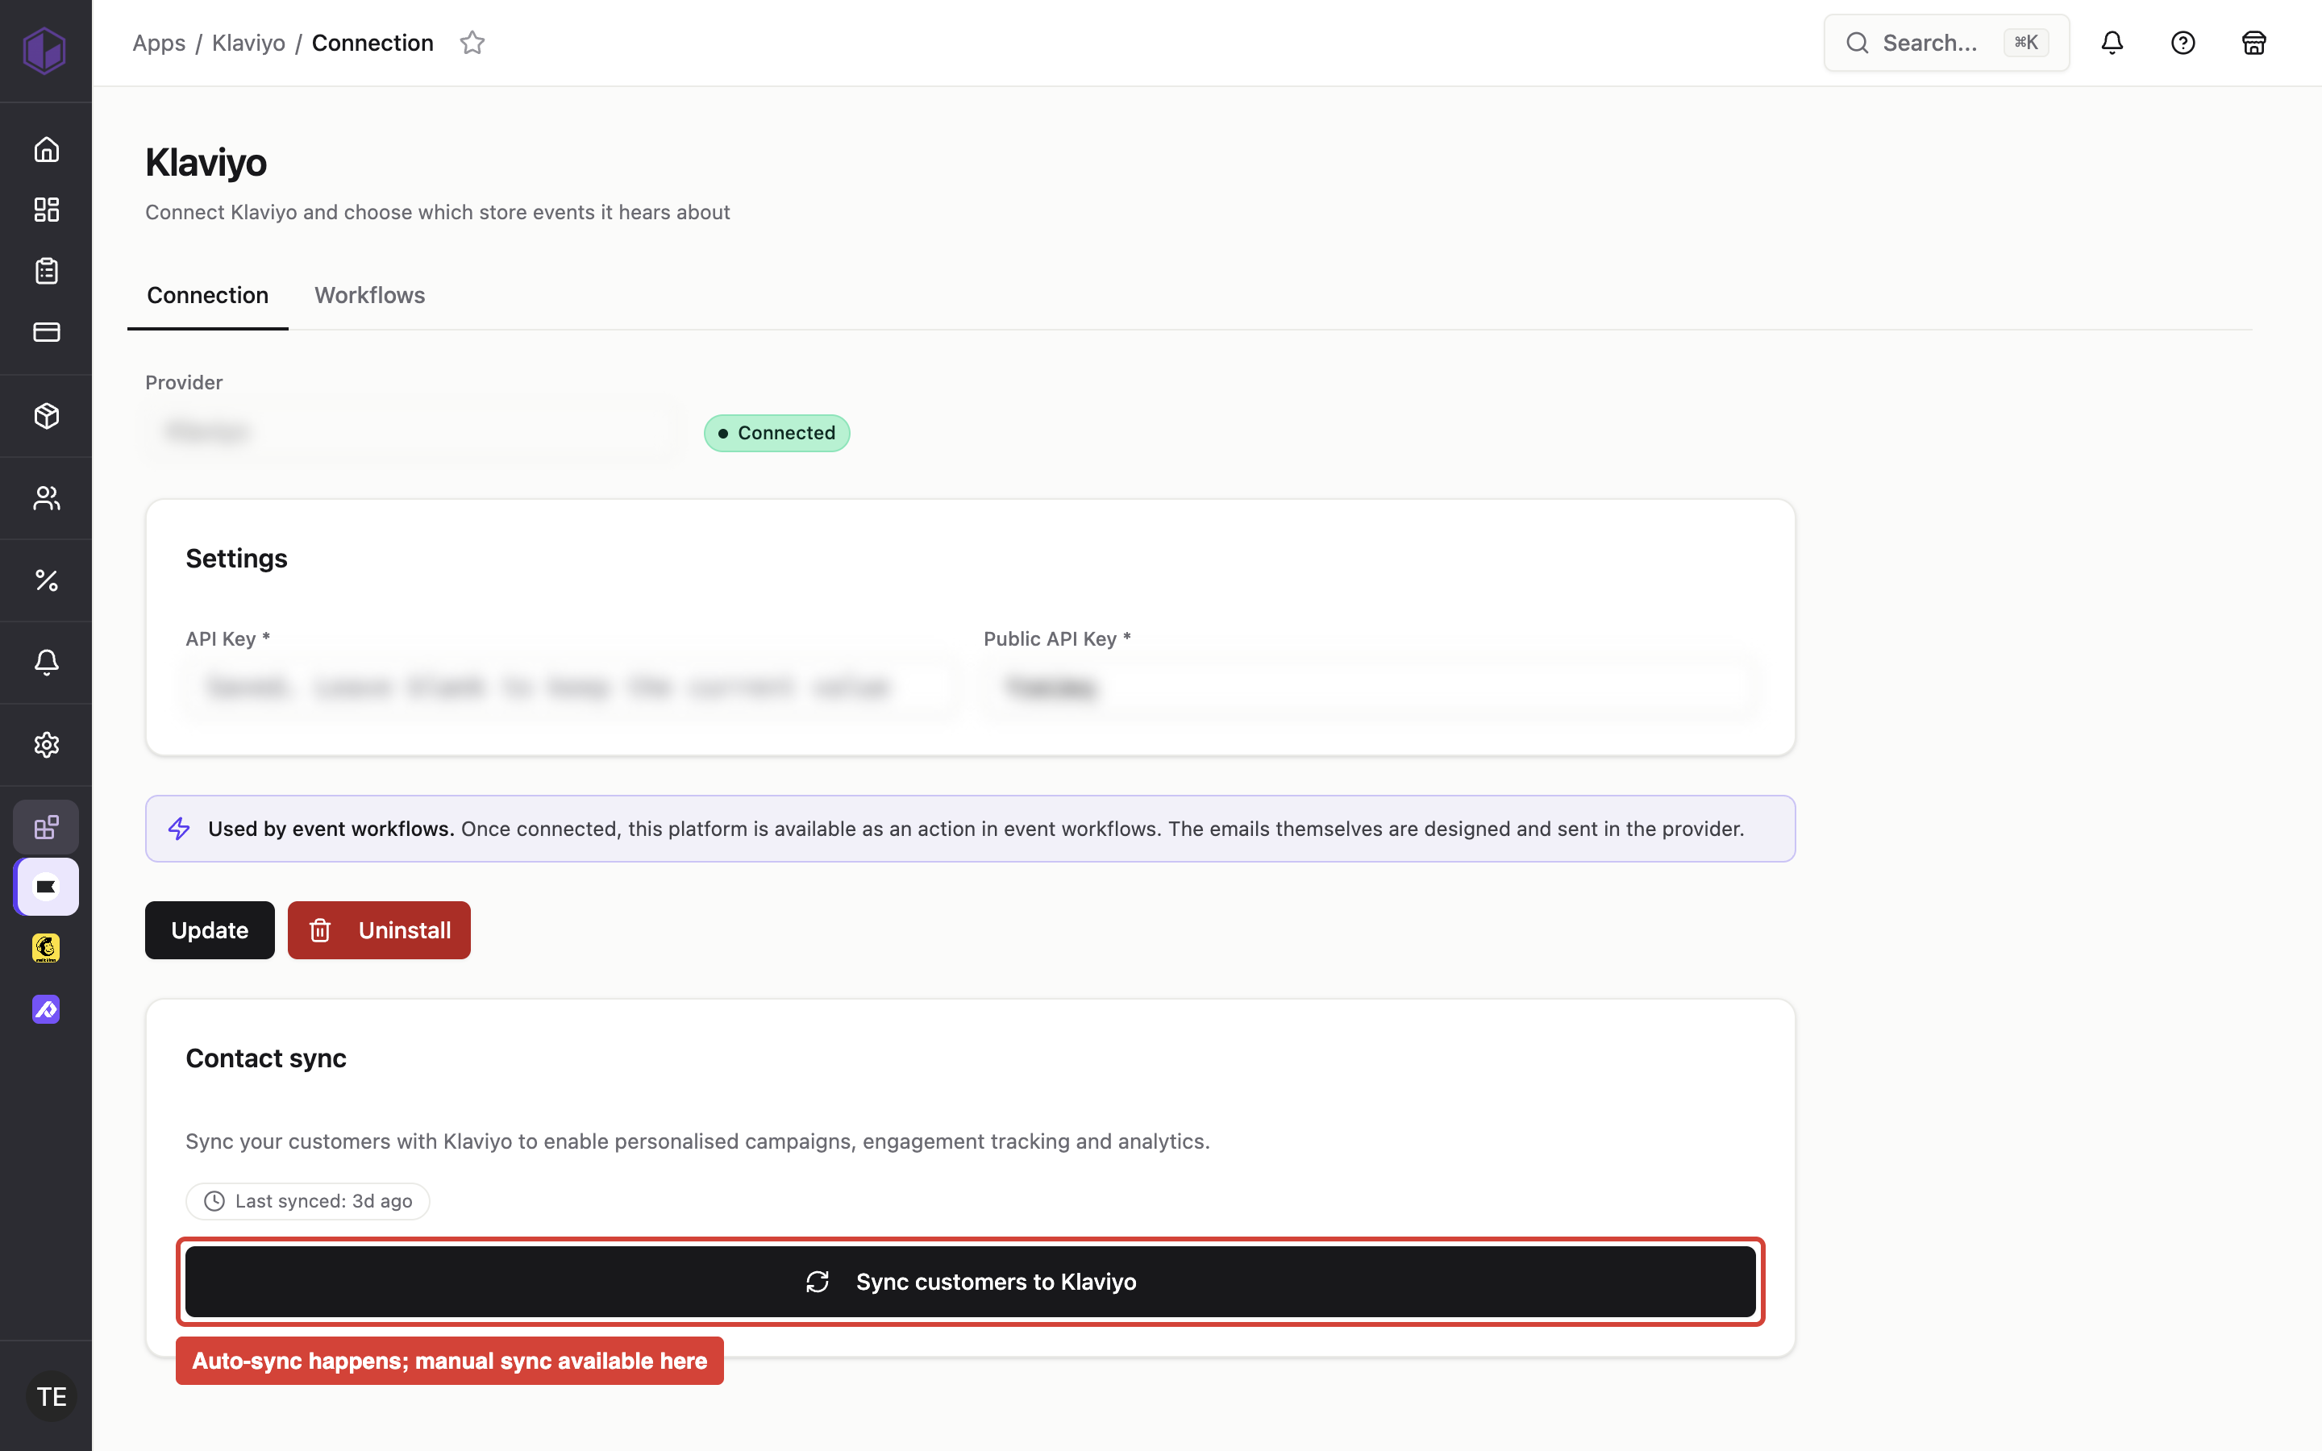Open the payments card icon in sidebar
Screen dimensions: 2322x1451
coord(46,332)
